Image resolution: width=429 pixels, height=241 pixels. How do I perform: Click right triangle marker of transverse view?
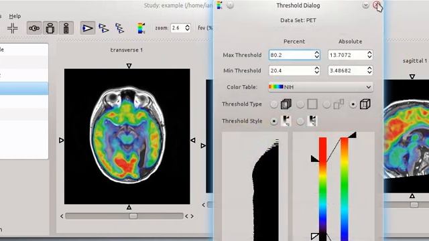pos(193,140)
